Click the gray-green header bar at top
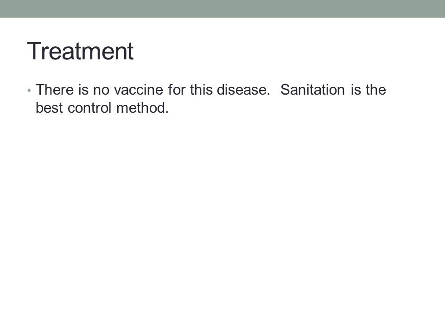The height and width of the screenshot is (334, 445). pyautogui.click(x=222, y=8)
